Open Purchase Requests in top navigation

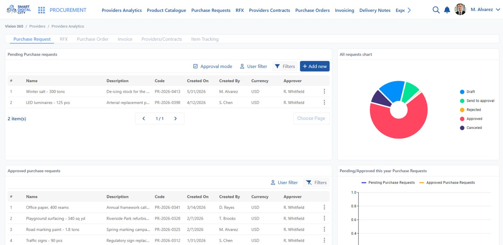[211, 10]
